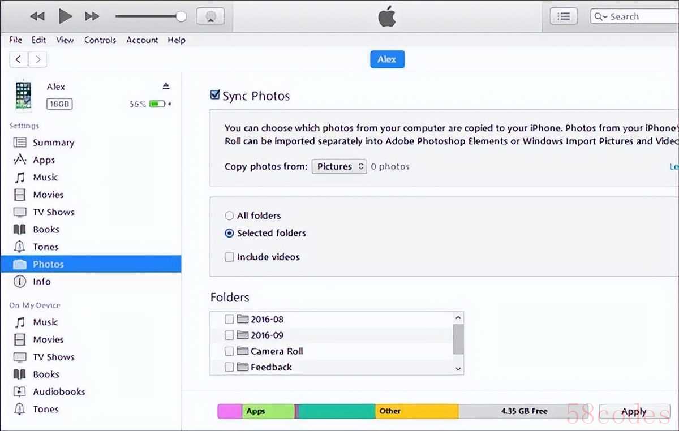
Task: Open the Controls menu
Action: coord(100,40)
